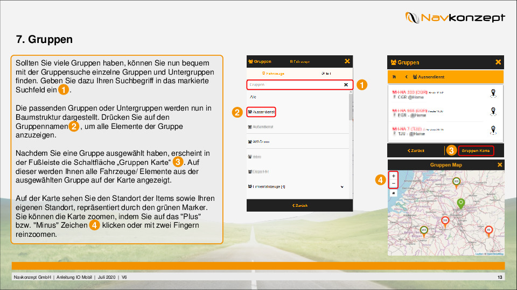Screen dimensions: 517x290
Task: Go back with the chevron beside Aussendienst
Action: (406, 77)
